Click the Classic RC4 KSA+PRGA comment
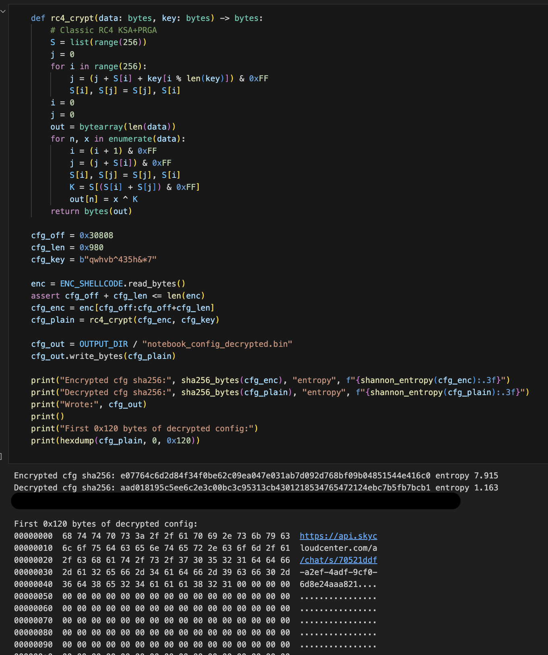 [103, 30]
